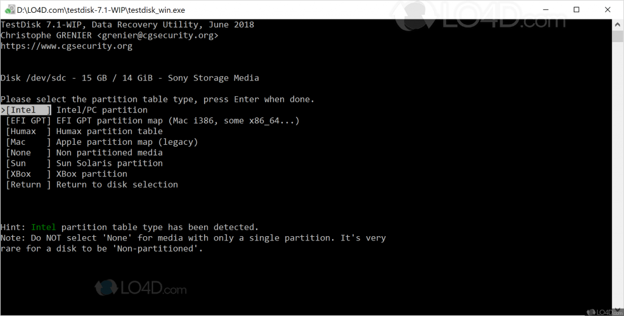Image resolution: width=624 pixels, height=316 pixels.
Task: Select the Intel partition table option
Action: coord(74,110)
